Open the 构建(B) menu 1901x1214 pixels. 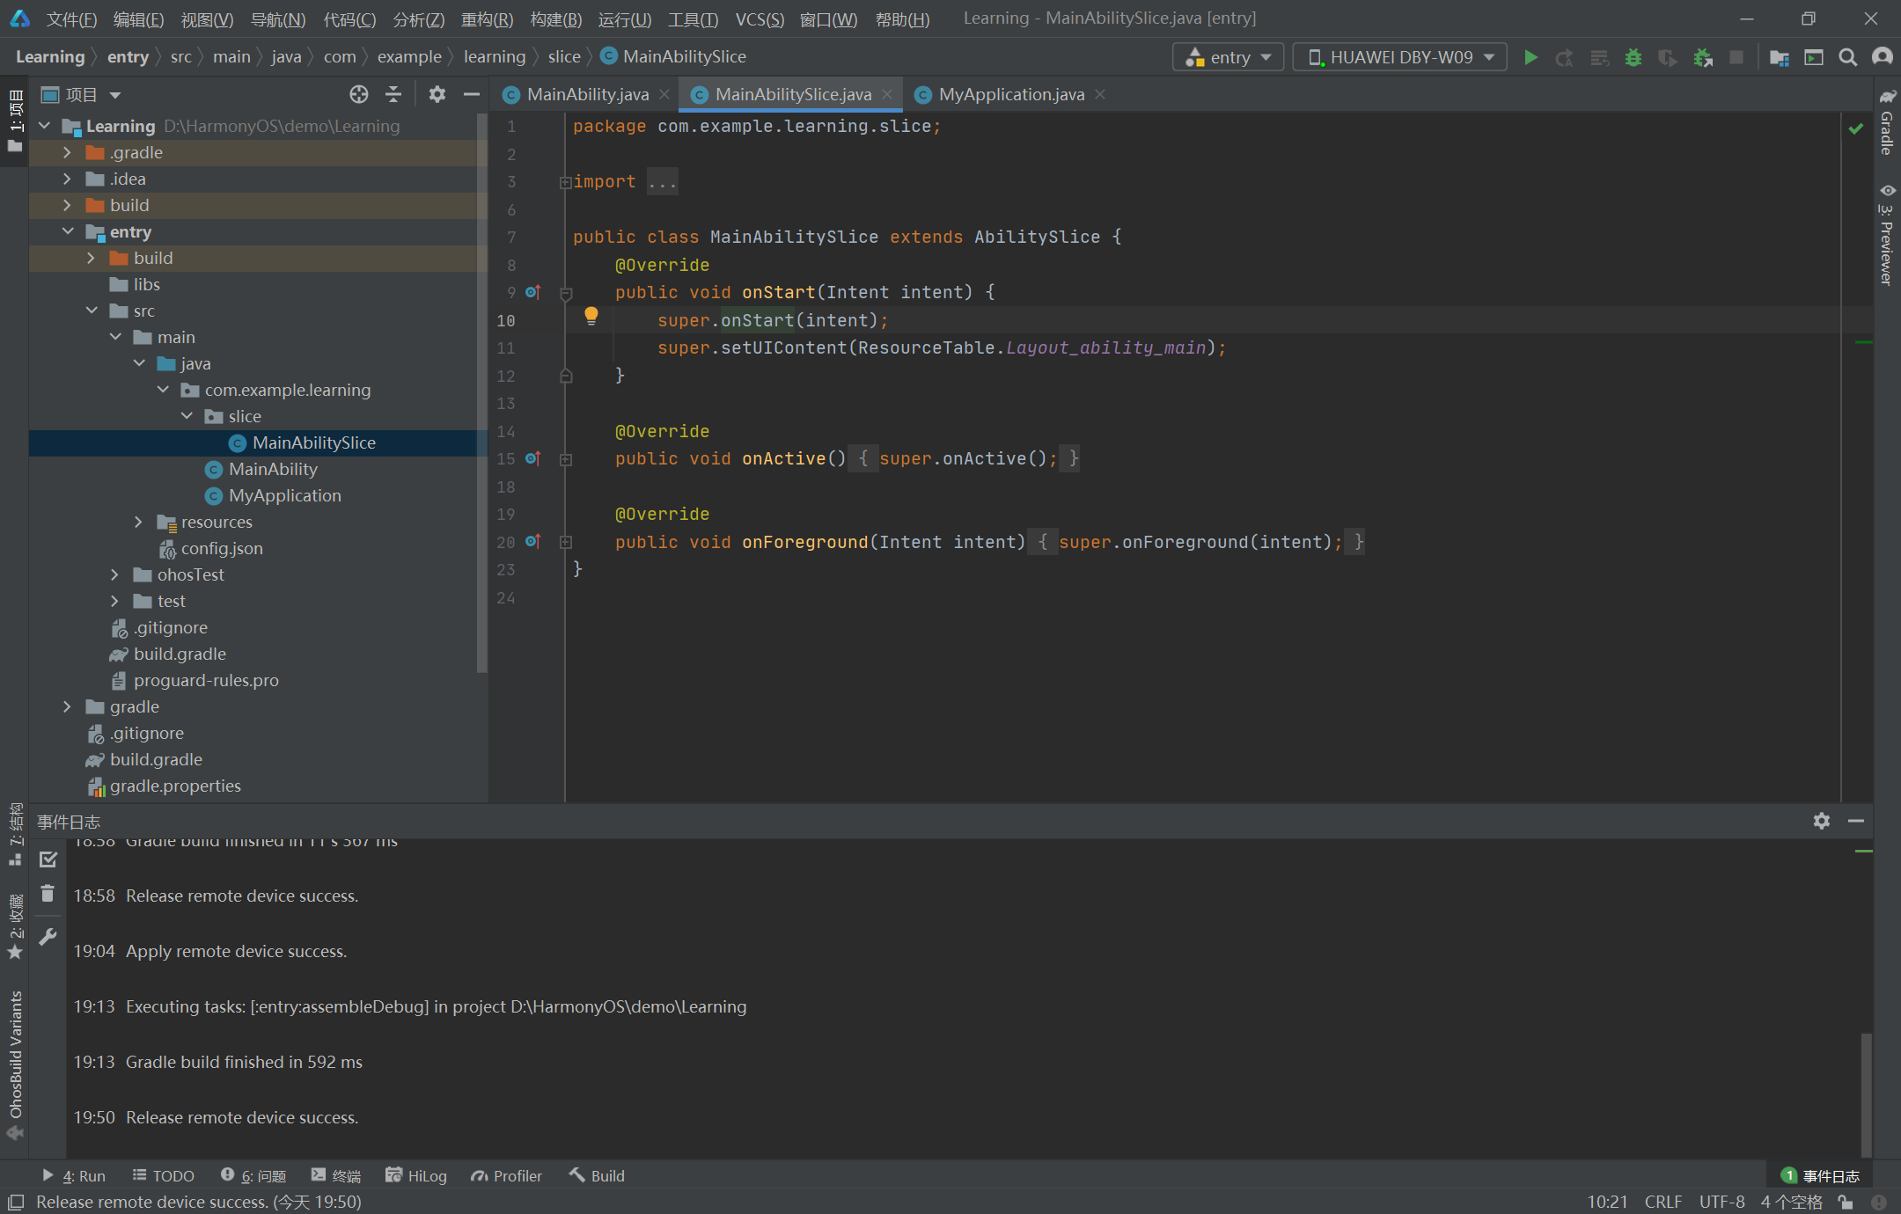pyautogui.click(x=555, y=18)
